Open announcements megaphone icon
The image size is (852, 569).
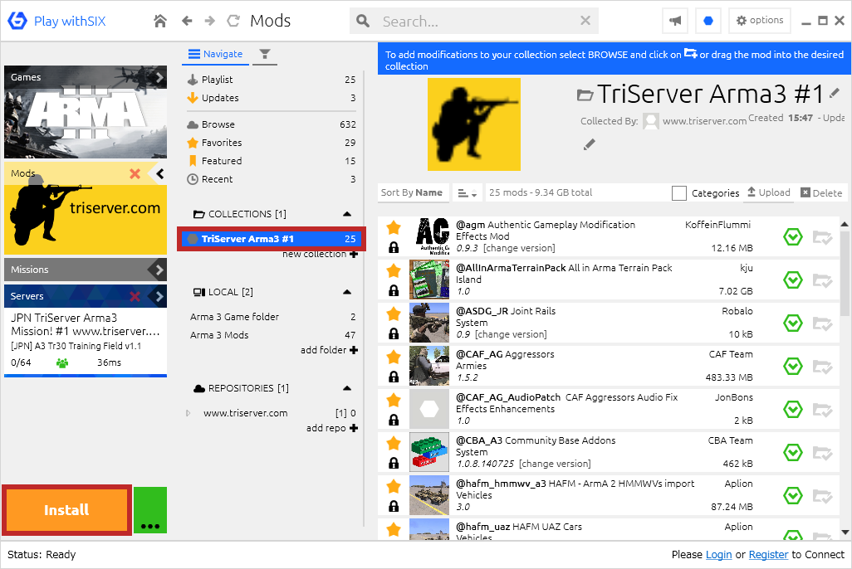click(x=675, y=22)
